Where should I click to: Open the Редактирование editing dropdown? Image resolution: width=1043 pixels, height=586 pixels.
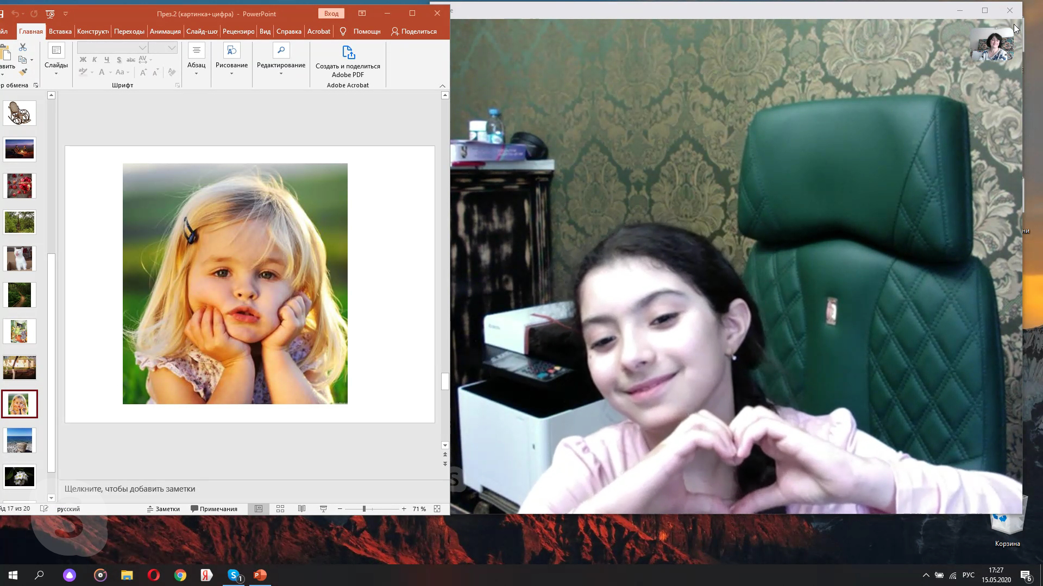click(x=281, y=60)
